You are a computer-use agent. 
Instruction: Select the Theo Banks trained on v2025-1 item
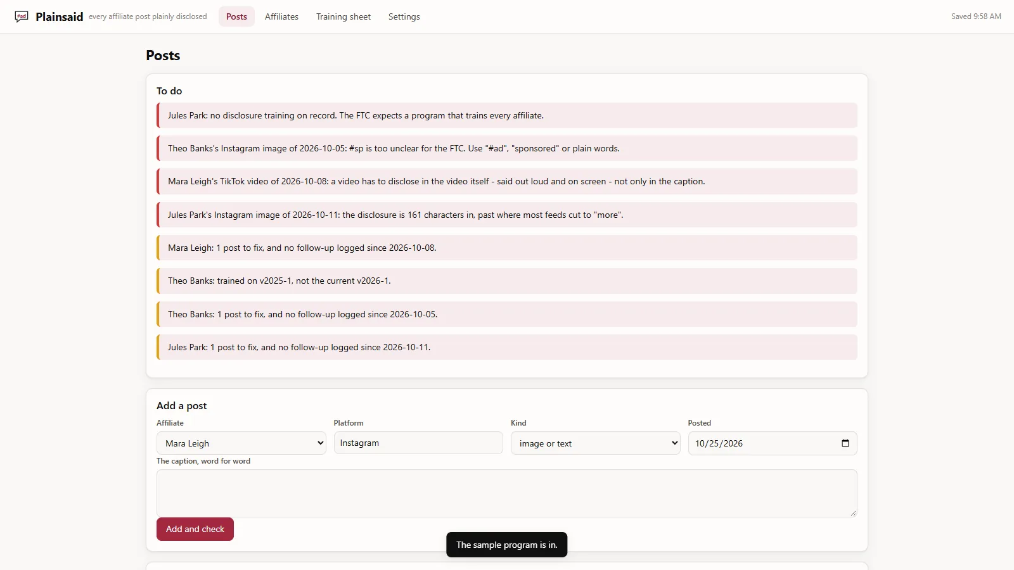pyautogui.click(x=507, y=281)
